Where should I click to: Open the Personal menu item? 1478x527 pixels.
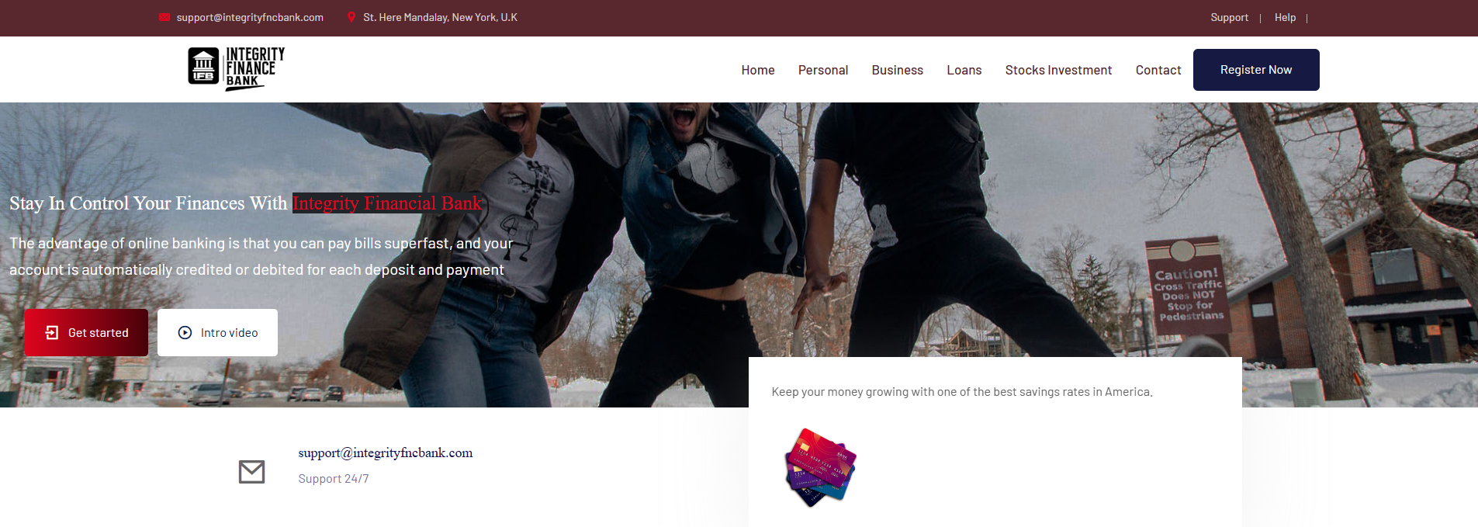(x=823, y=70)
